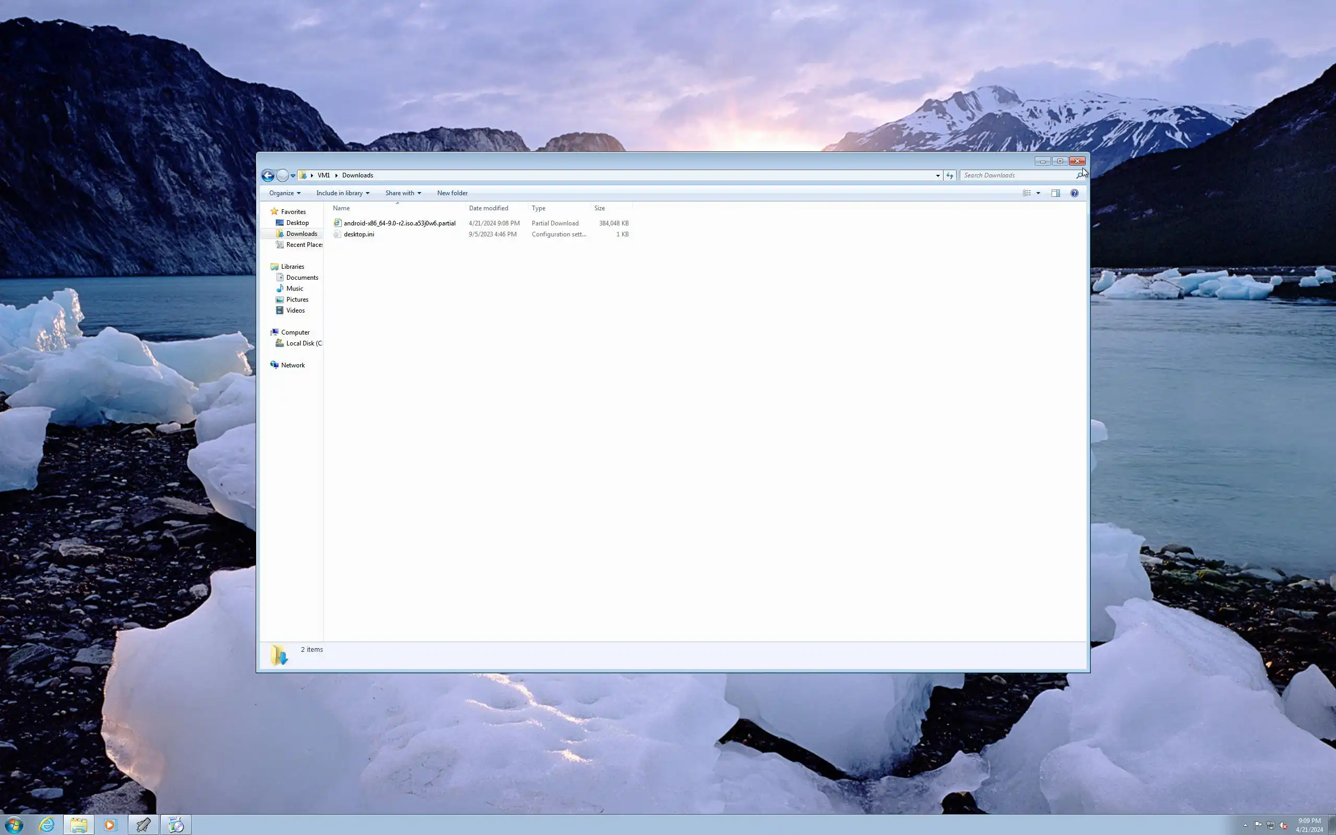Click the Network item in sidebar

pos(293,366)
